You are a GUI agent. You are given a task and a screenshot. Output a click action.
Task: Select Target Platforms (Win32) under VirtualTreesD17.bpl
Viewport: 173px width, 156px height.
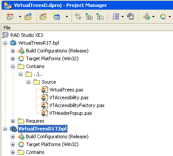[x=52, y=144]
